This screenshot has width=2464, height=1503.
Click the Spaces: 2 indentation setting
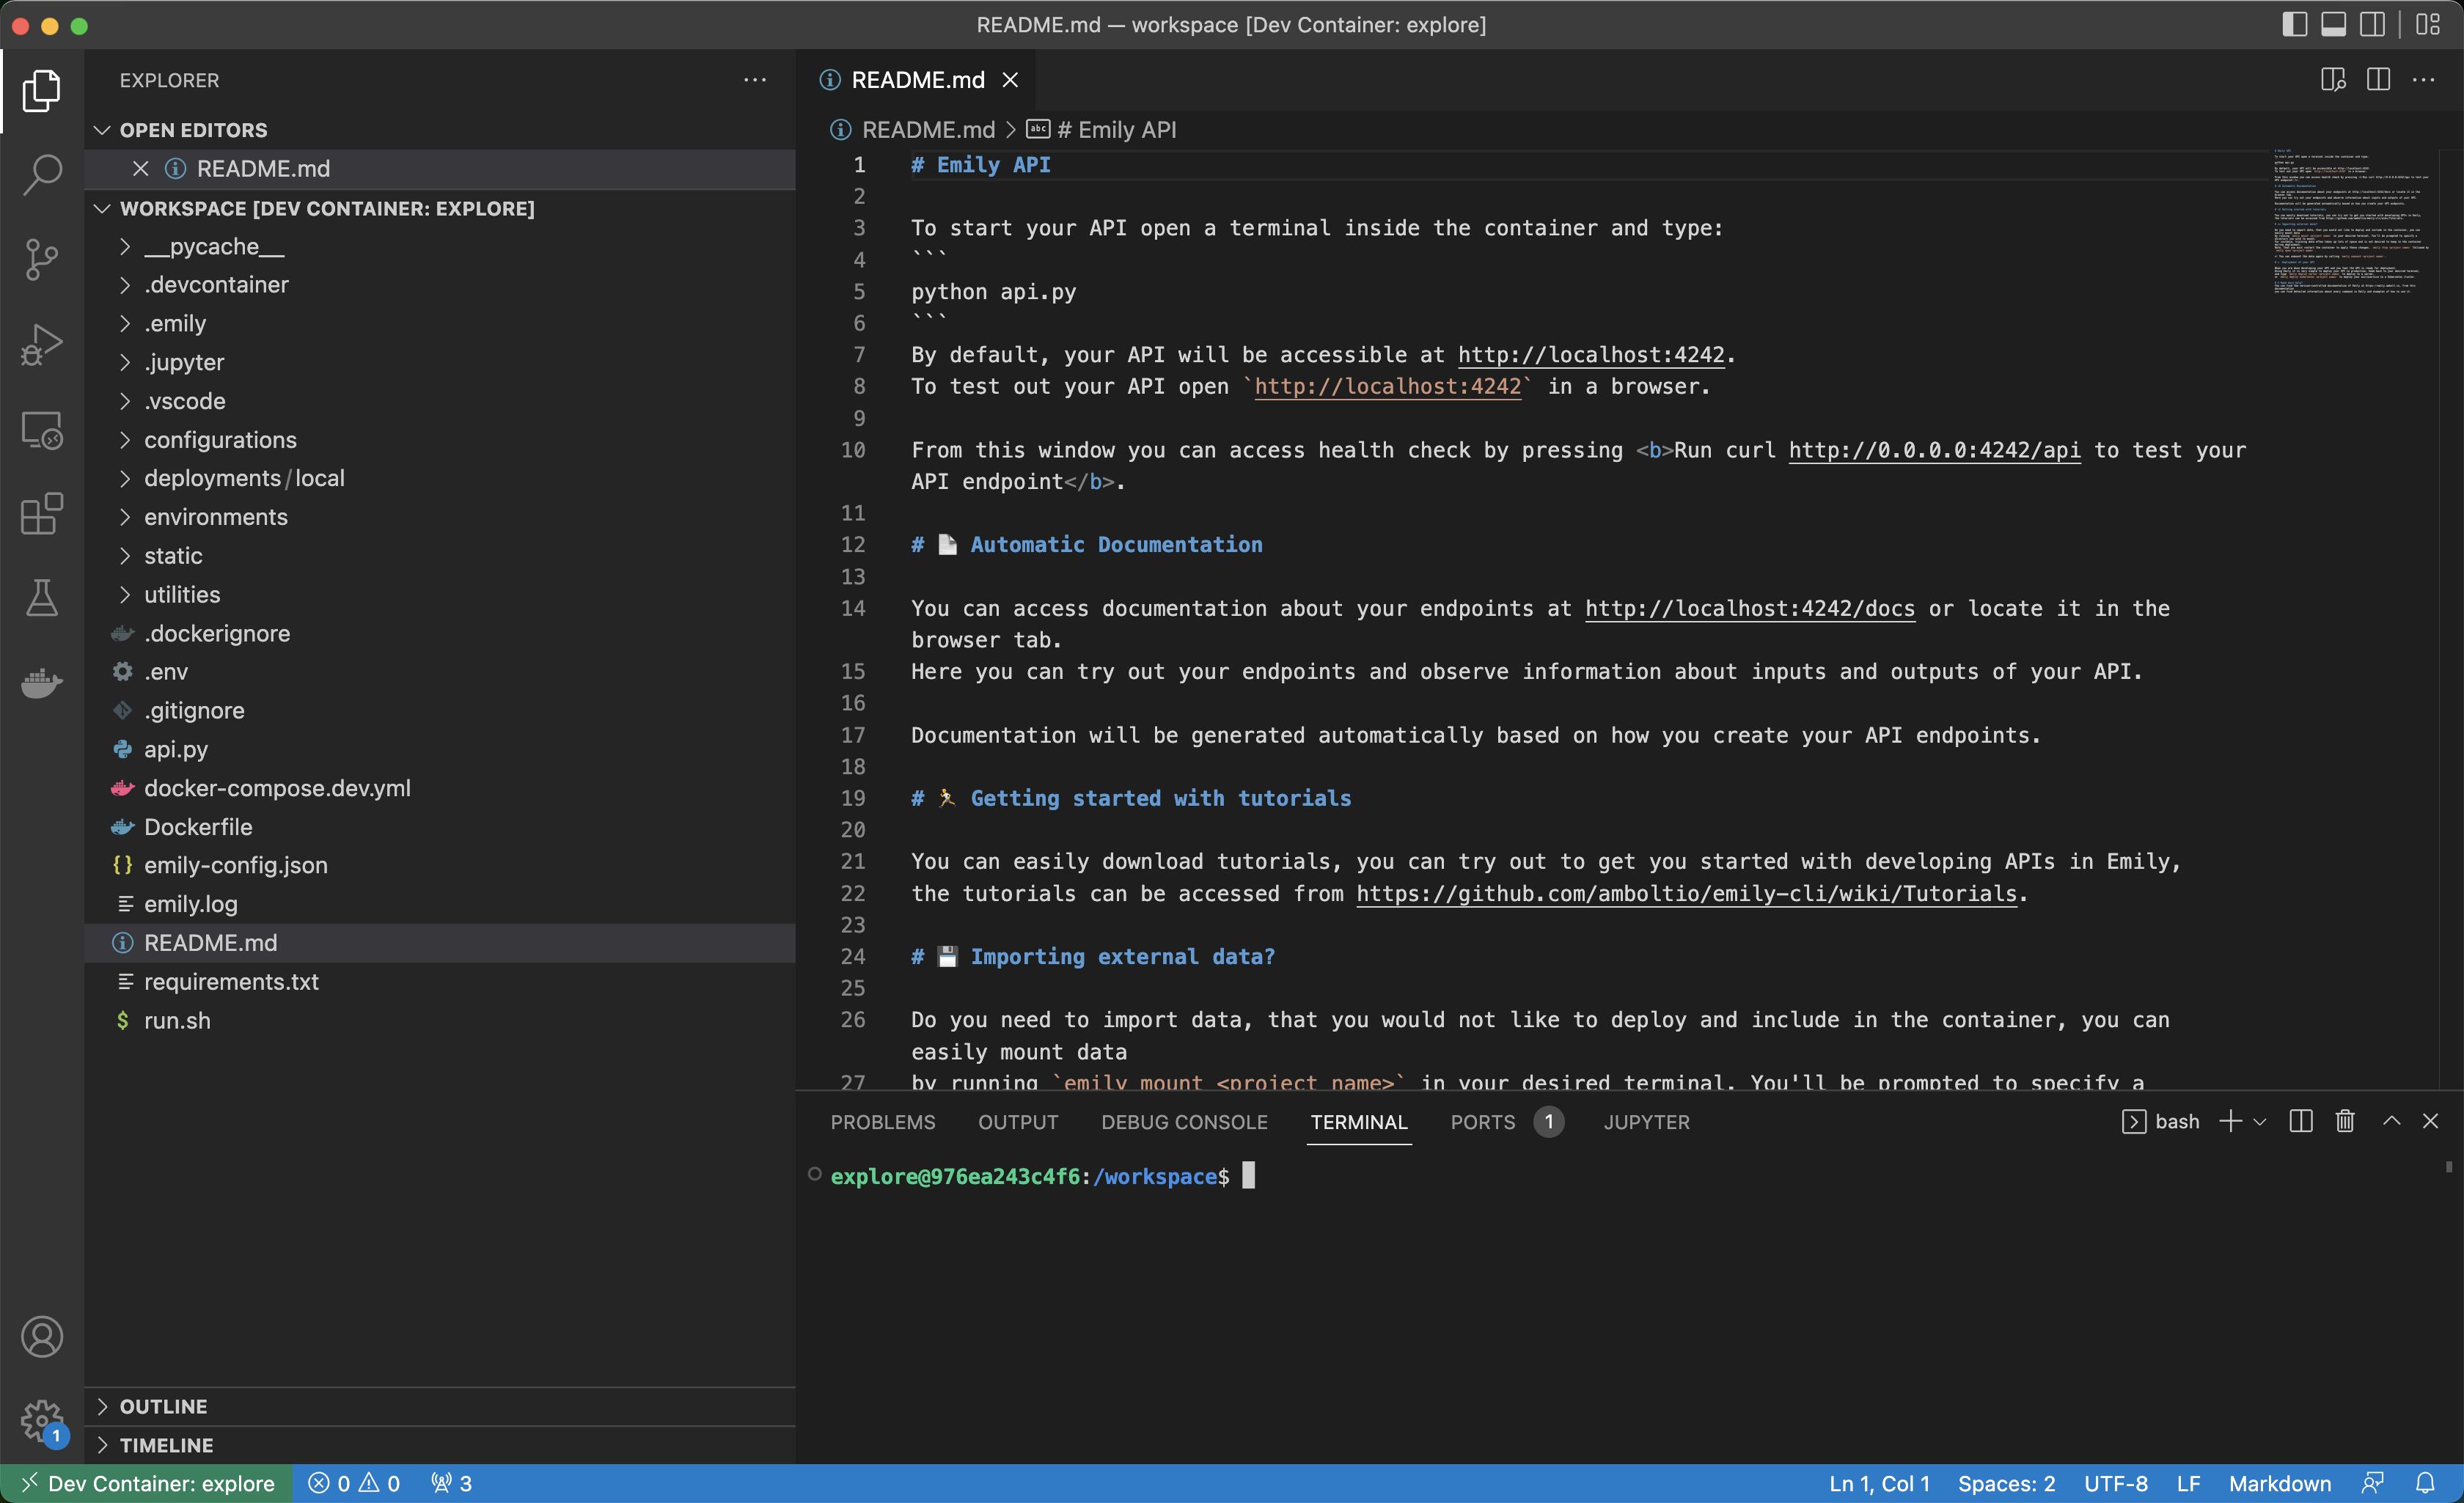tap(2006, 1483)
